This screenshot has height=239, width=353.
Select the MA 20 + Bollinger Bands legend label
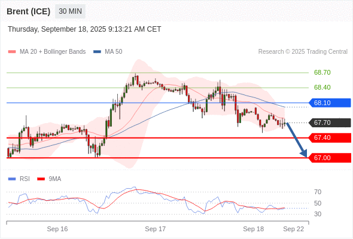[53, 52]
